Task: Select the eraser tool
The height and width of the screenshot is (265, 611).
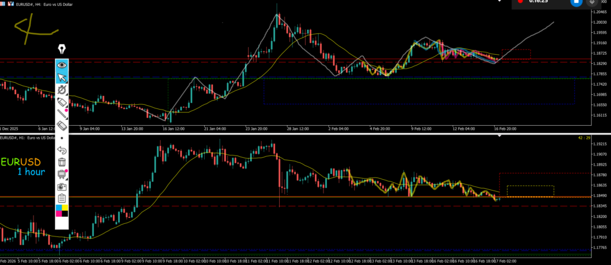Action: (61, 126)
